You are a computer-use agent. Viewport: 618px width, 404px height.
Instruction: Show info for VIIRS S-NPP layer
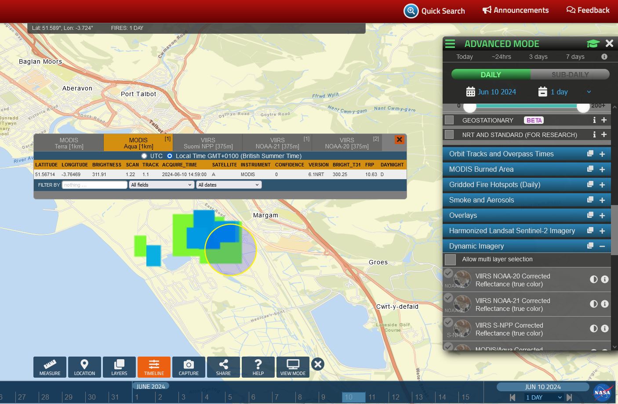[605, 328]
